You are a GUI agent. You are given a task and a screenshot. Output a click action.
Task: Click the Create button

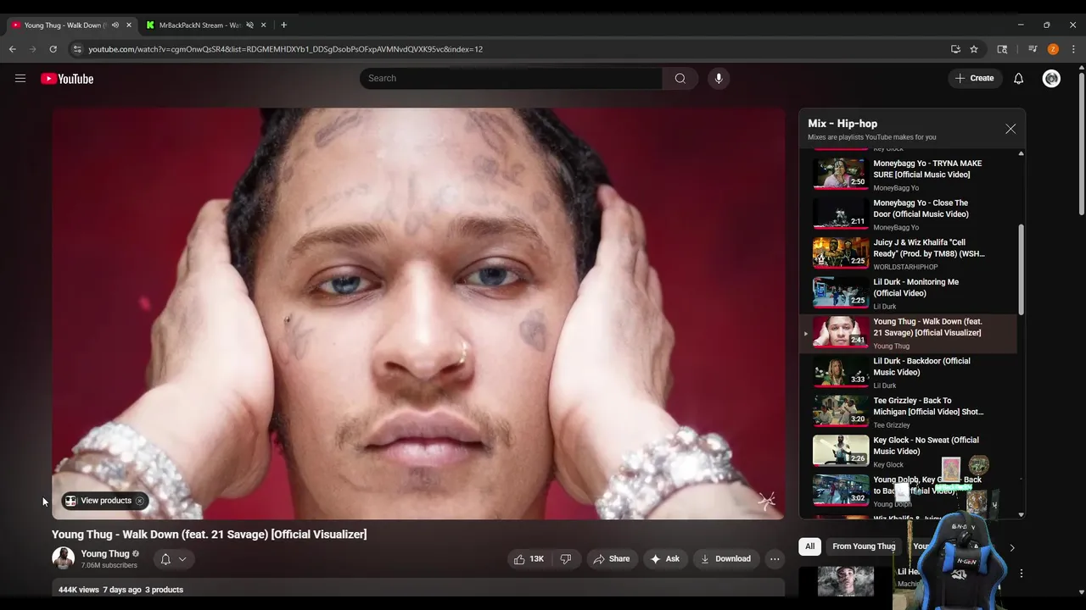975,78
